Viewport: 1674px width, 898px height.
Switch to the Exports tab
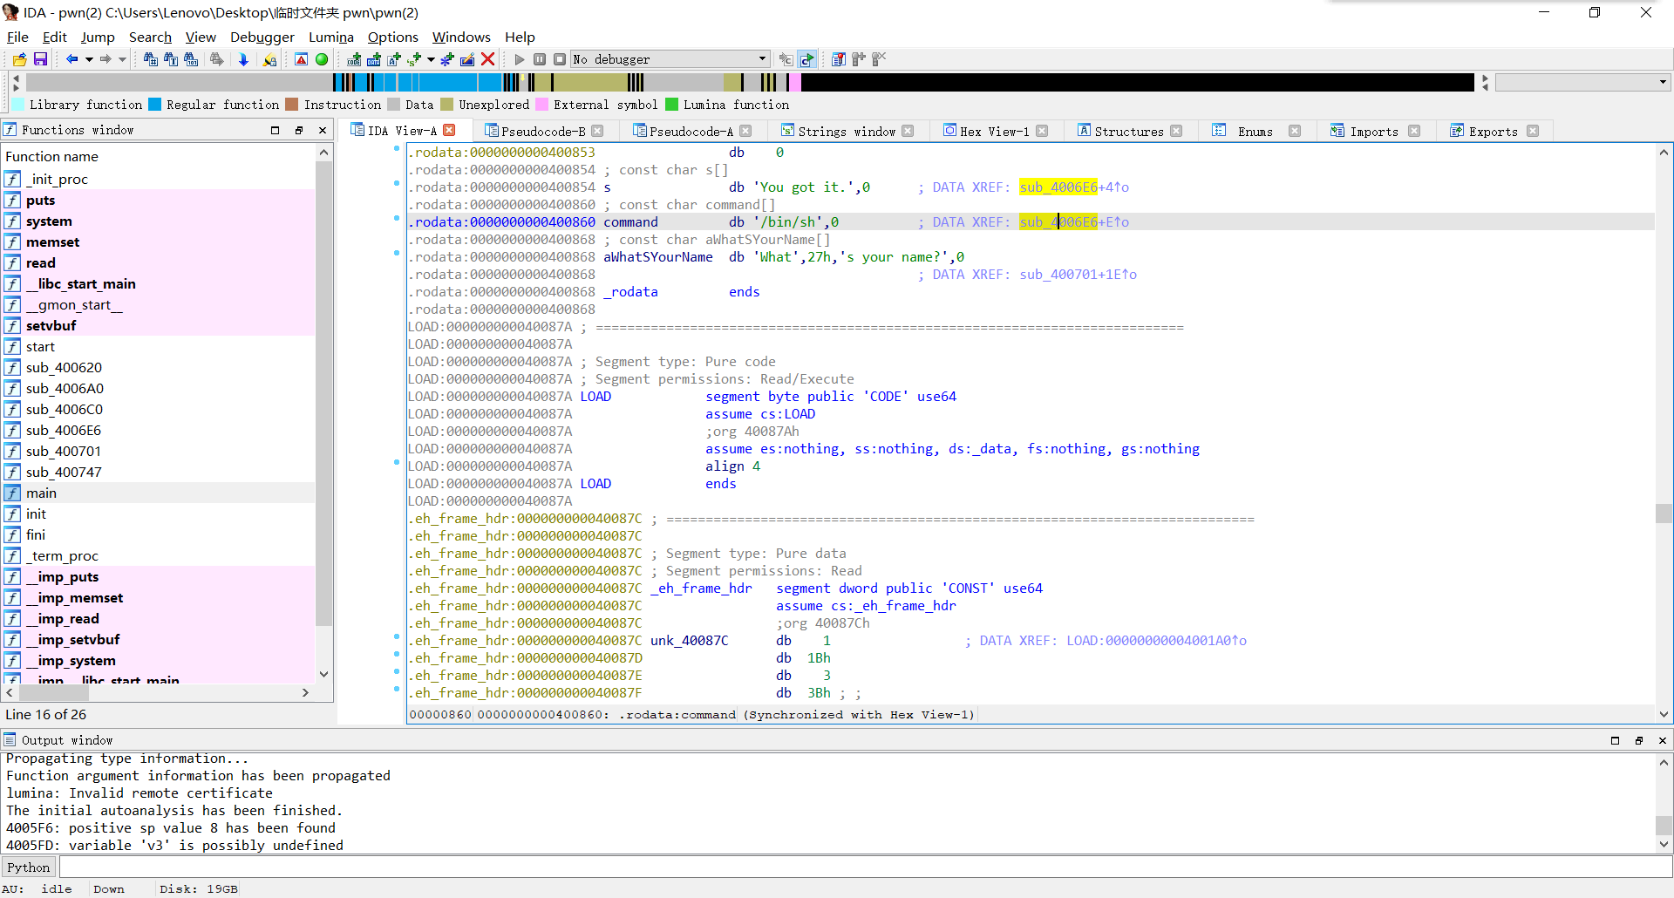(x=1493, y=131)
